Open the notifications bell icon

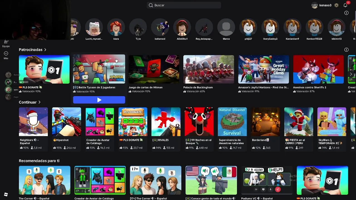click(345, 5)
